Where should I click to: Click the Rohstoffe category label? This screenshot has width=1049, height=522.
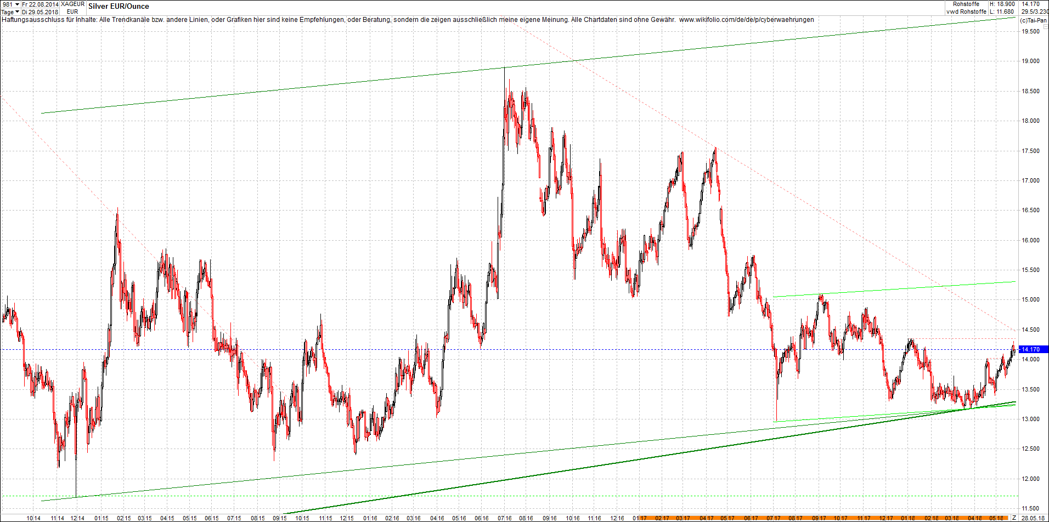click(x=966, y=4)
